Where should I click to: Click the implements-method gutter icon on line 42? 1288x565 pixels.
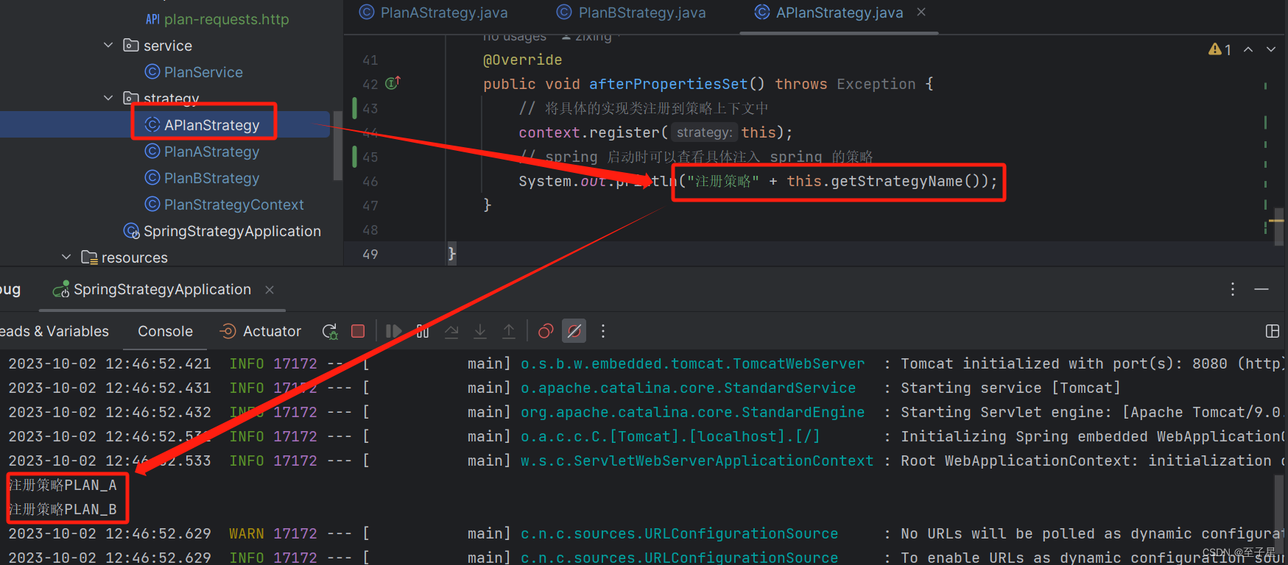[393, 83]
